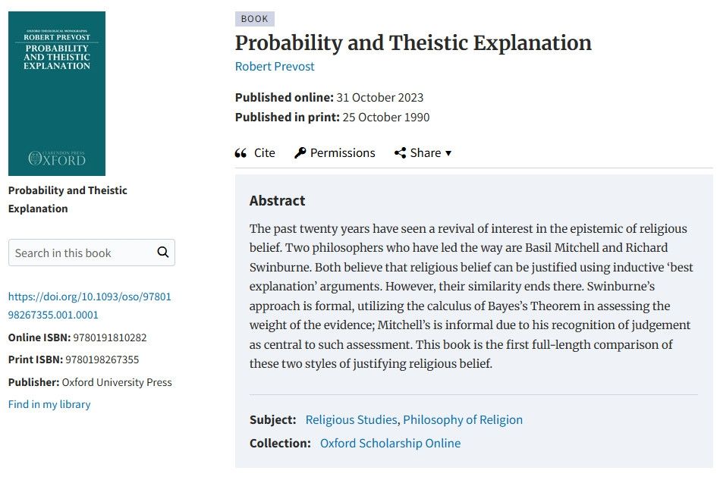Focus the Search in this book field
720x477 pixels.
pos(91,253)
